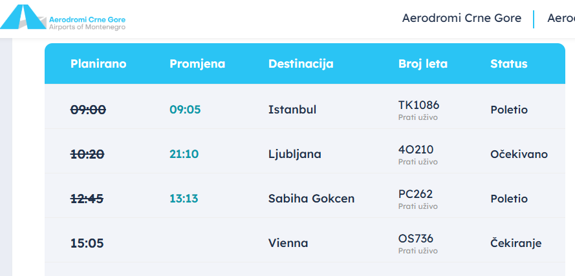Click flight number TK1086
575x276 pixels.
(419, 104)
